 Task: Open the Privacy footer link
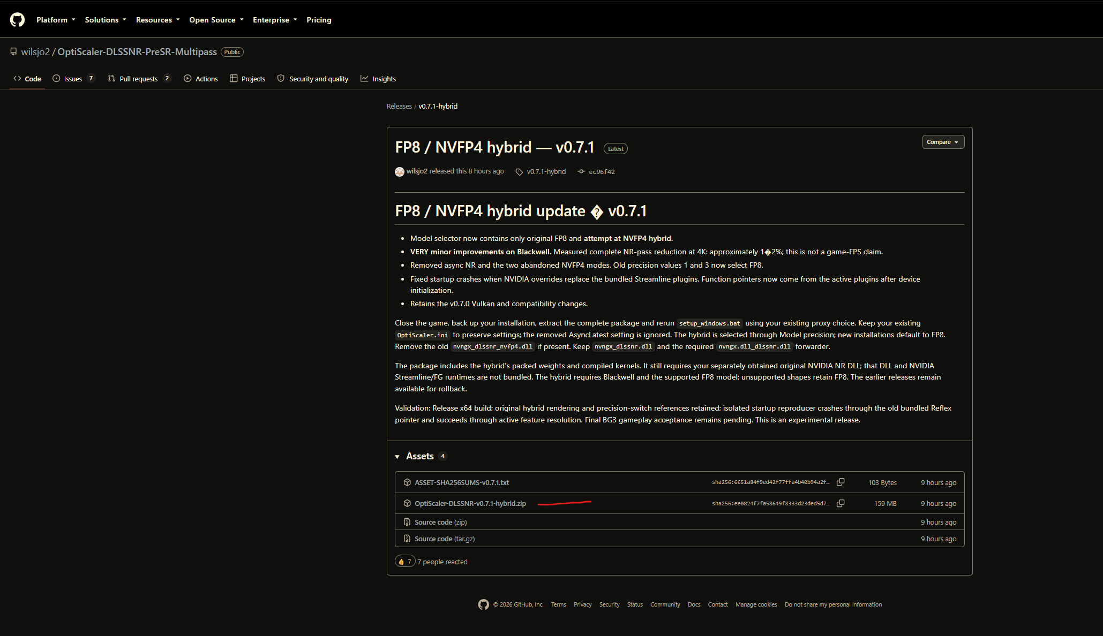tap(583, 604)
